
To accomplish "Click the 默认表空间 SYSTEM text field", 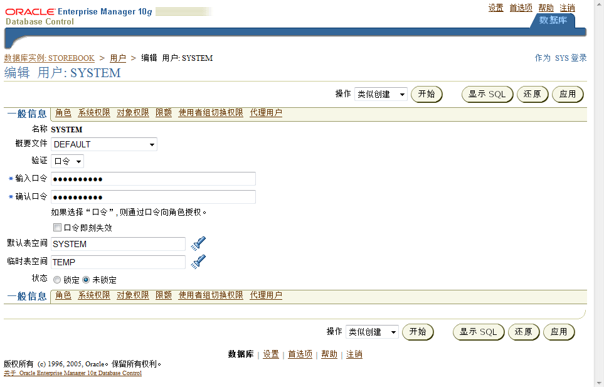I will 119,244.
